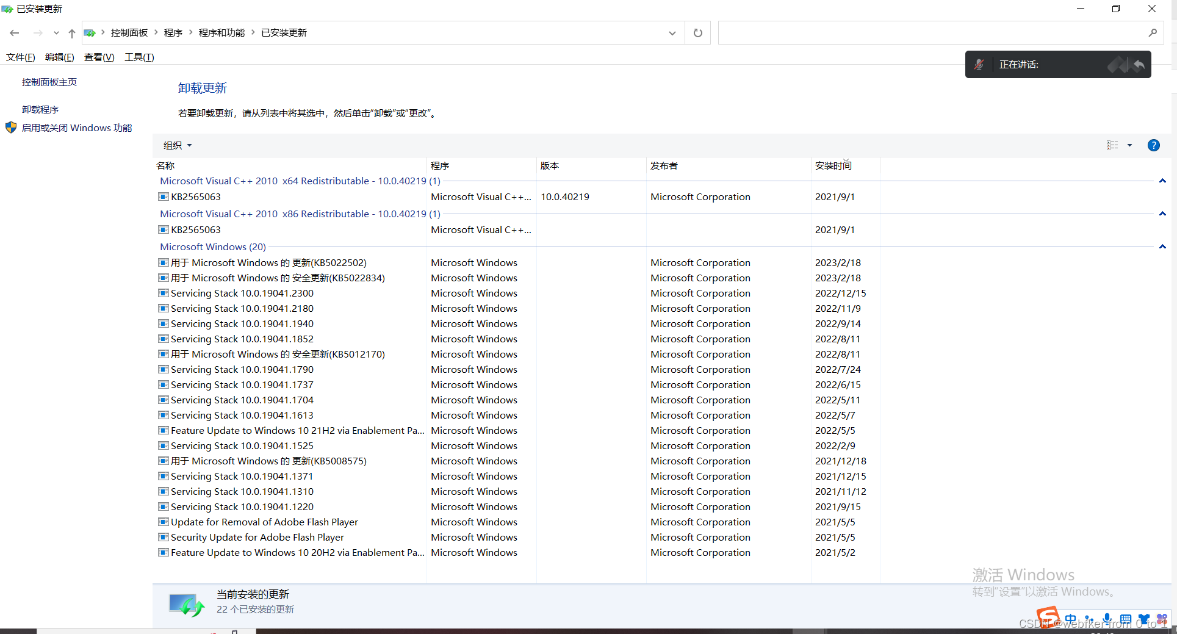
Task: Select Servicing Stack 10.0.19041.1940 row
Action: pyautogui.click(x=519, y=323)
